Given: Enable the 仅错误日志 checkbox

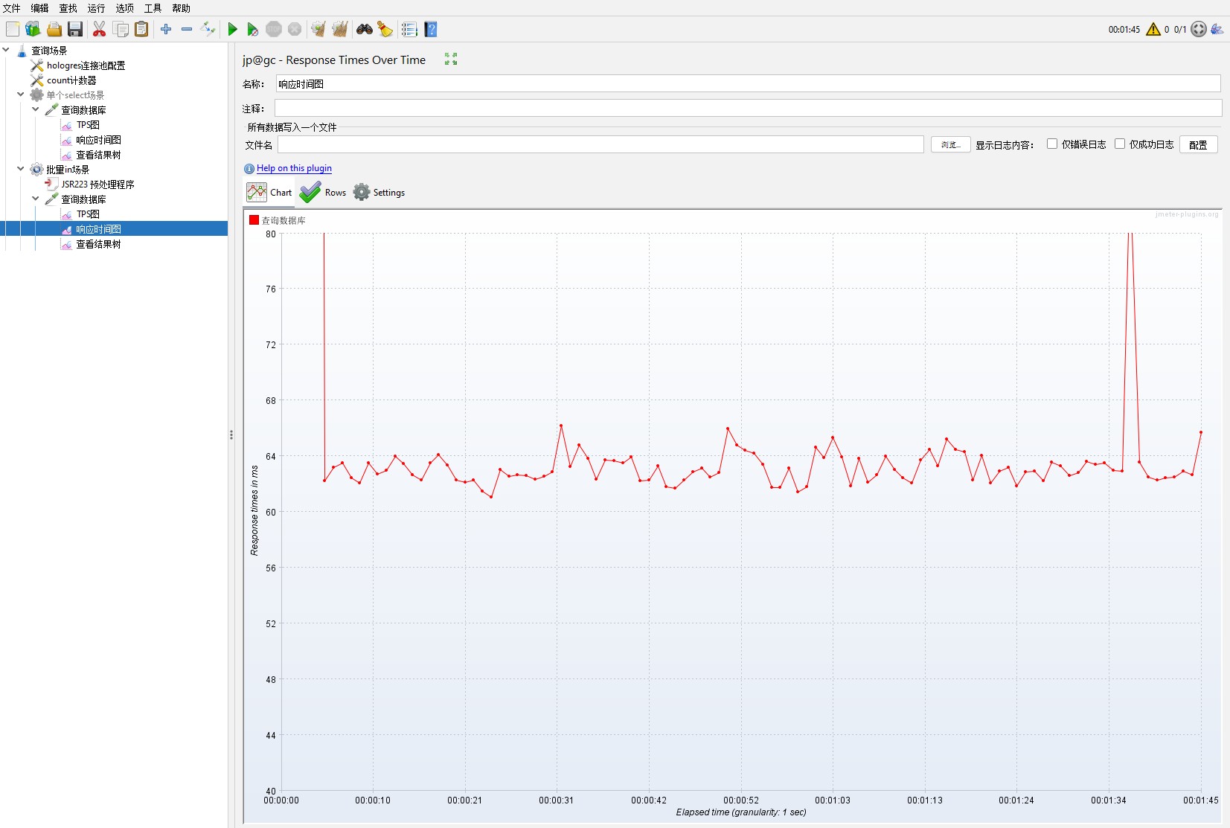Looking at the screenshot, I should pyautogui.click(x=1052, y=144).
